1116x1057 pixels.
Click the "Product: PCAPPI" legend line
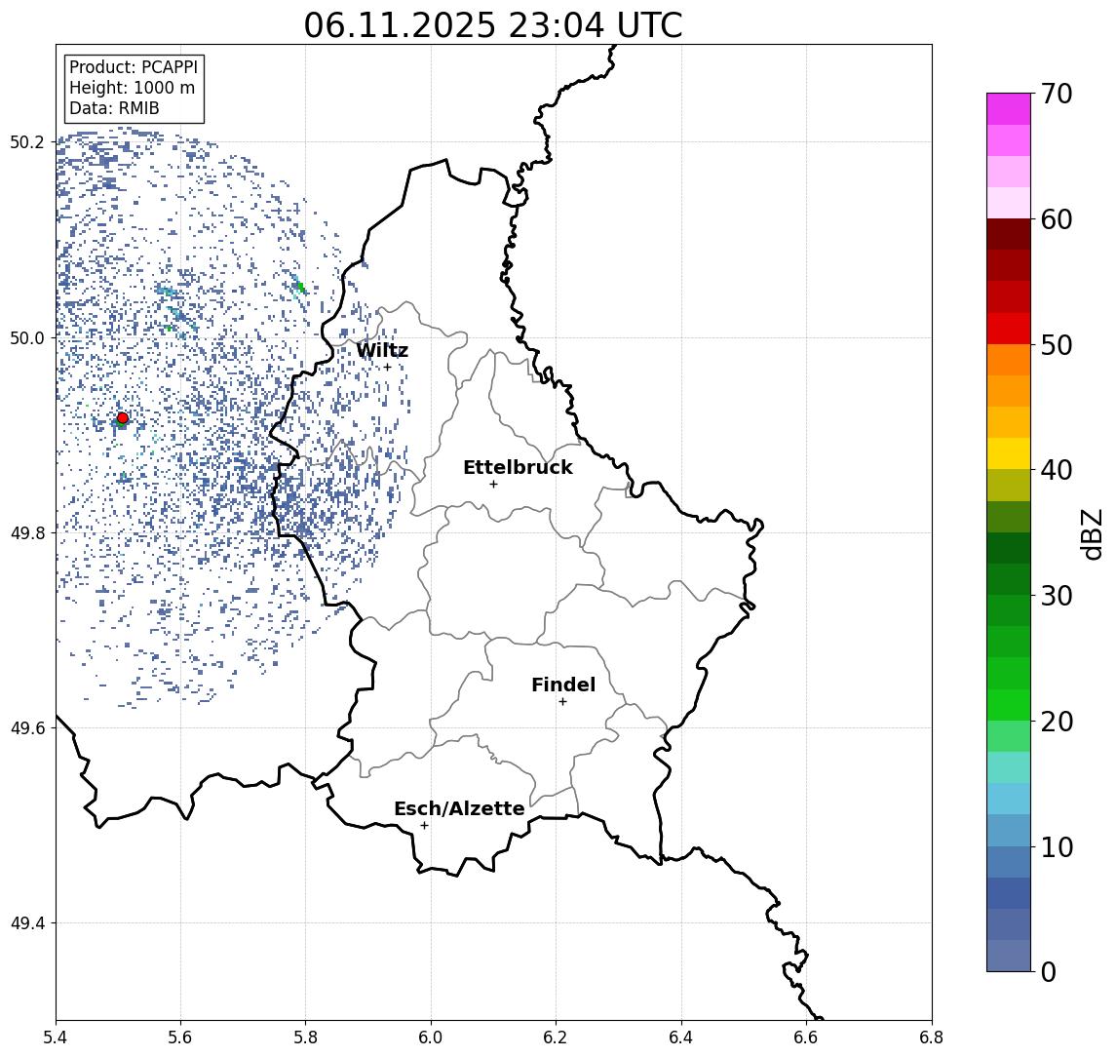(134, 67)
